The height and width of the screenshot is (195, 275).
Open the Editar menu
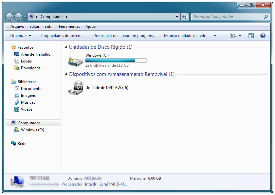point(34,27)
